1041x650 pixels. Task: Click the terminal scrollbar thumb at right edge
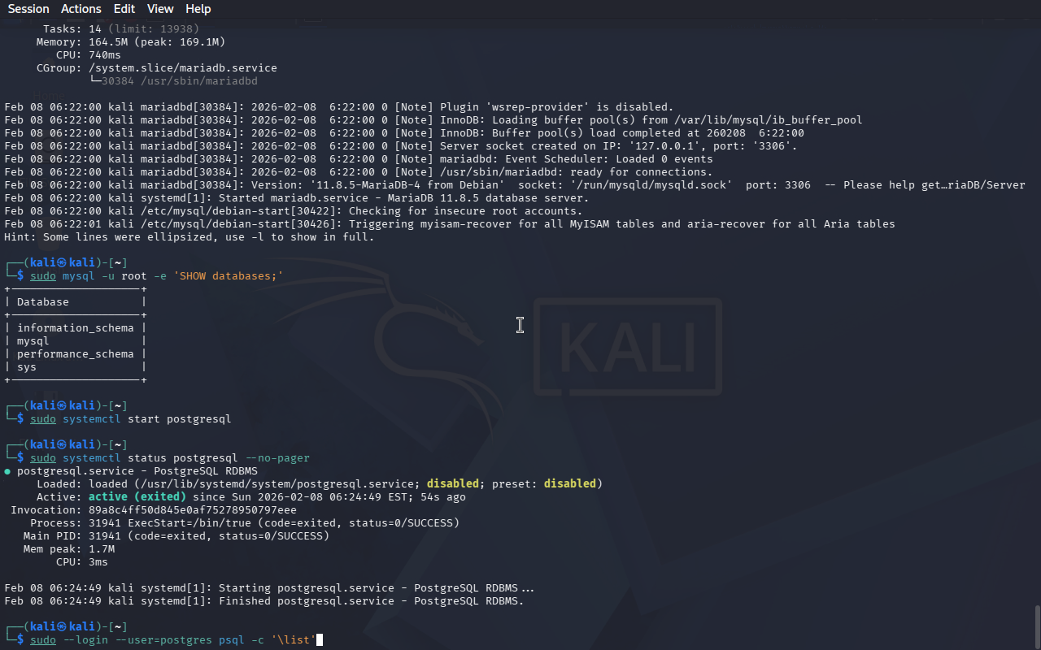coord(1036,626)
